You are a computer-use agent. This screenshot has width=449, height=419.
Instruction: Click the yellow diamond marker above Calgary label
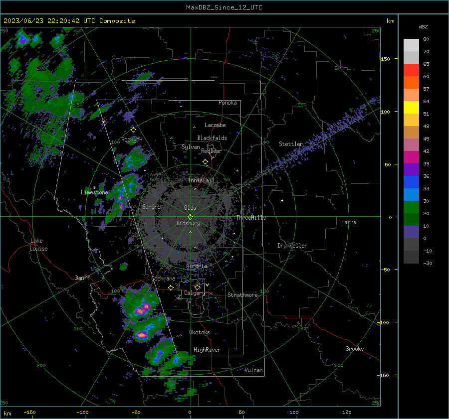(197, 287)
